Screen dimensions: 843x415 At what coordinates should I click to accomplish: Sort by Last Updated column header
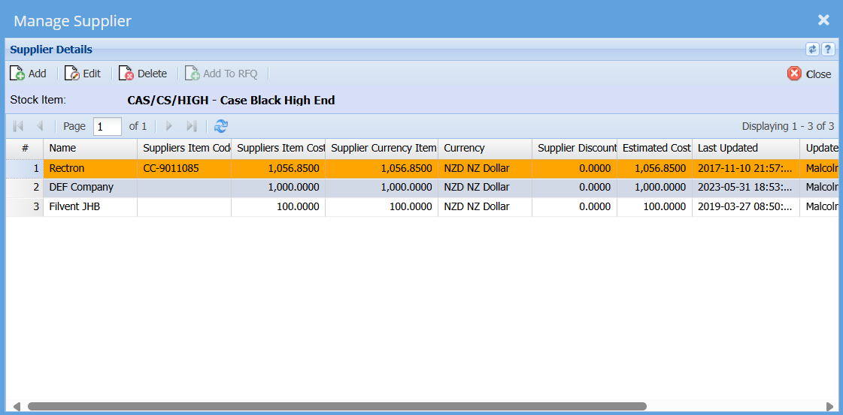(744, 149)
